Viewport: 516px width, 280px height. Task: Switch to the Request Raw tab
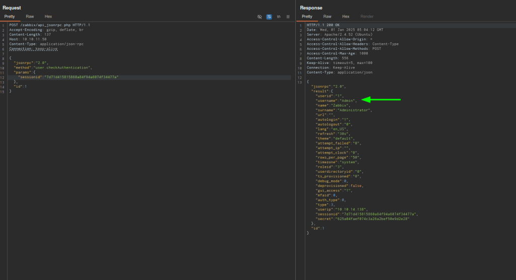30,17
